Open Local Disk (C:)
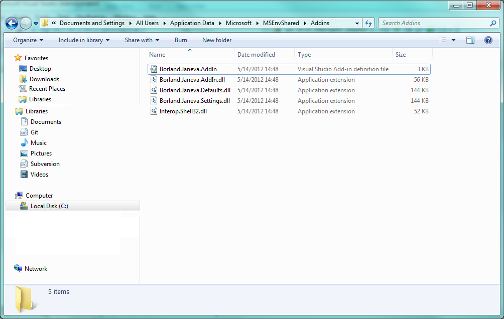Viewport: 504px width, 319px height. pyautogui.click(x=73, y=206)
